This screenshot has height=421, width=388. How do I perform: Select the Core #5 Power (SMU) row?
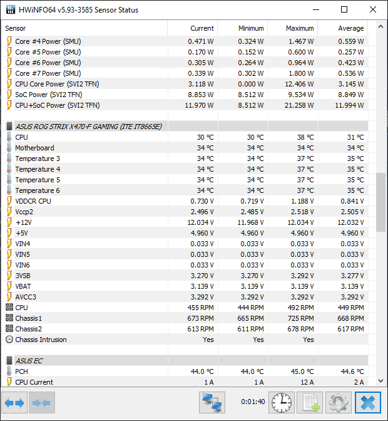185,52
